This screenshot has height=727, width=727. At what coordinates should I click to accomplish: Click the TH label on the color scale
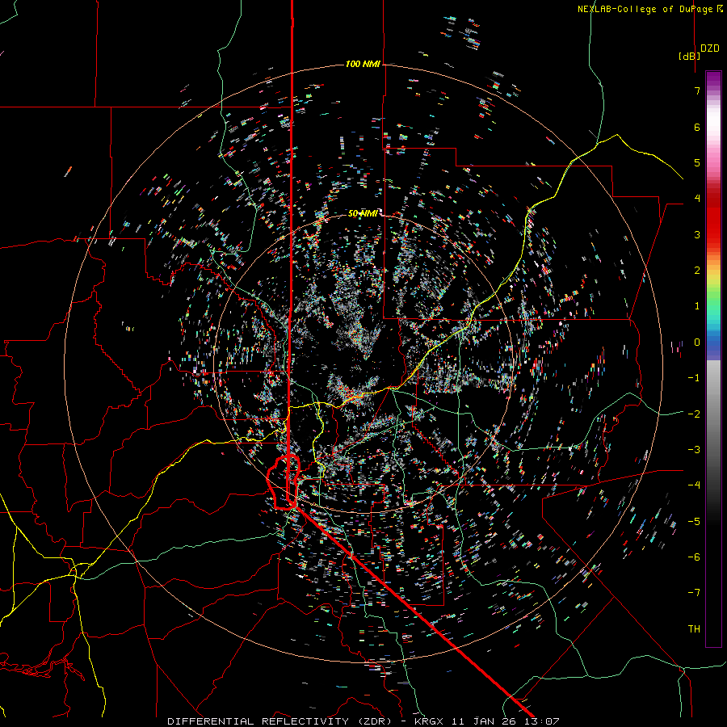click(x=694, y=629)
